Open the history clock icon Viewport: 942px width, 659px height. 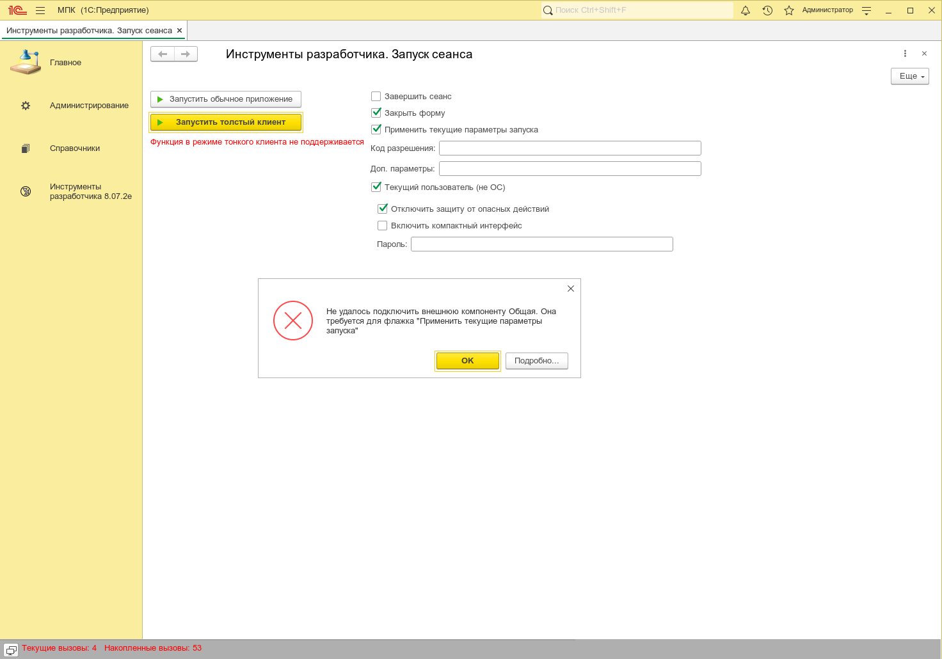pos(767,10)
